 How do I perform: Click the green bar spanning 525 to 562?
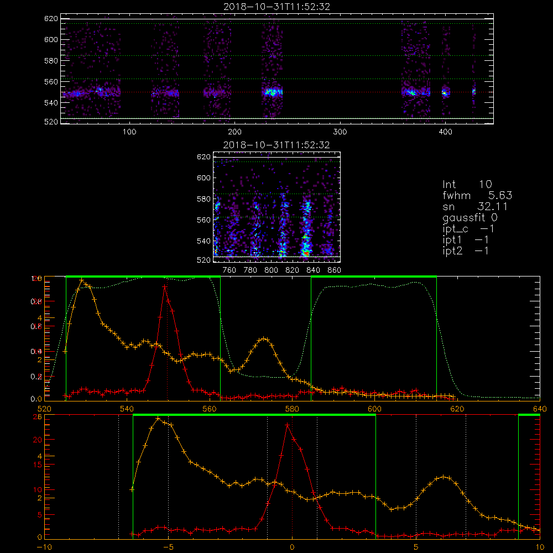pos(143,276)
